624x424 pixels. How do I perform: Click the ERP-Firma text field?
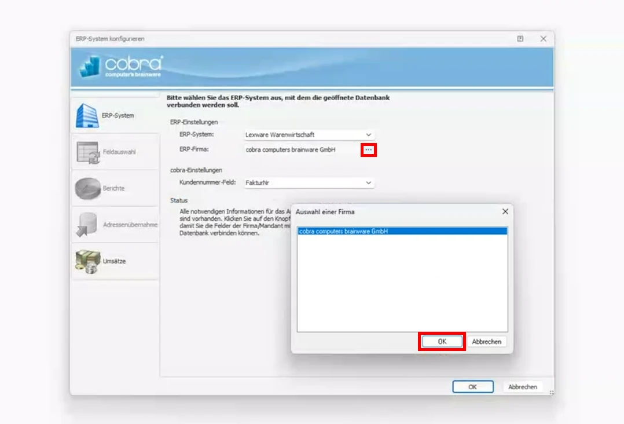point(302,149)
